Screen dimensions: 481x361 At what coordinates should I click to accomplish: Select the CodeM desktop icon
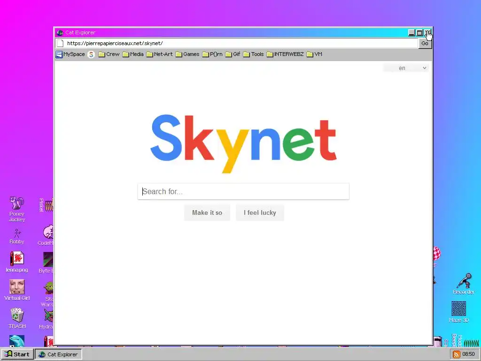coord(46,235)
